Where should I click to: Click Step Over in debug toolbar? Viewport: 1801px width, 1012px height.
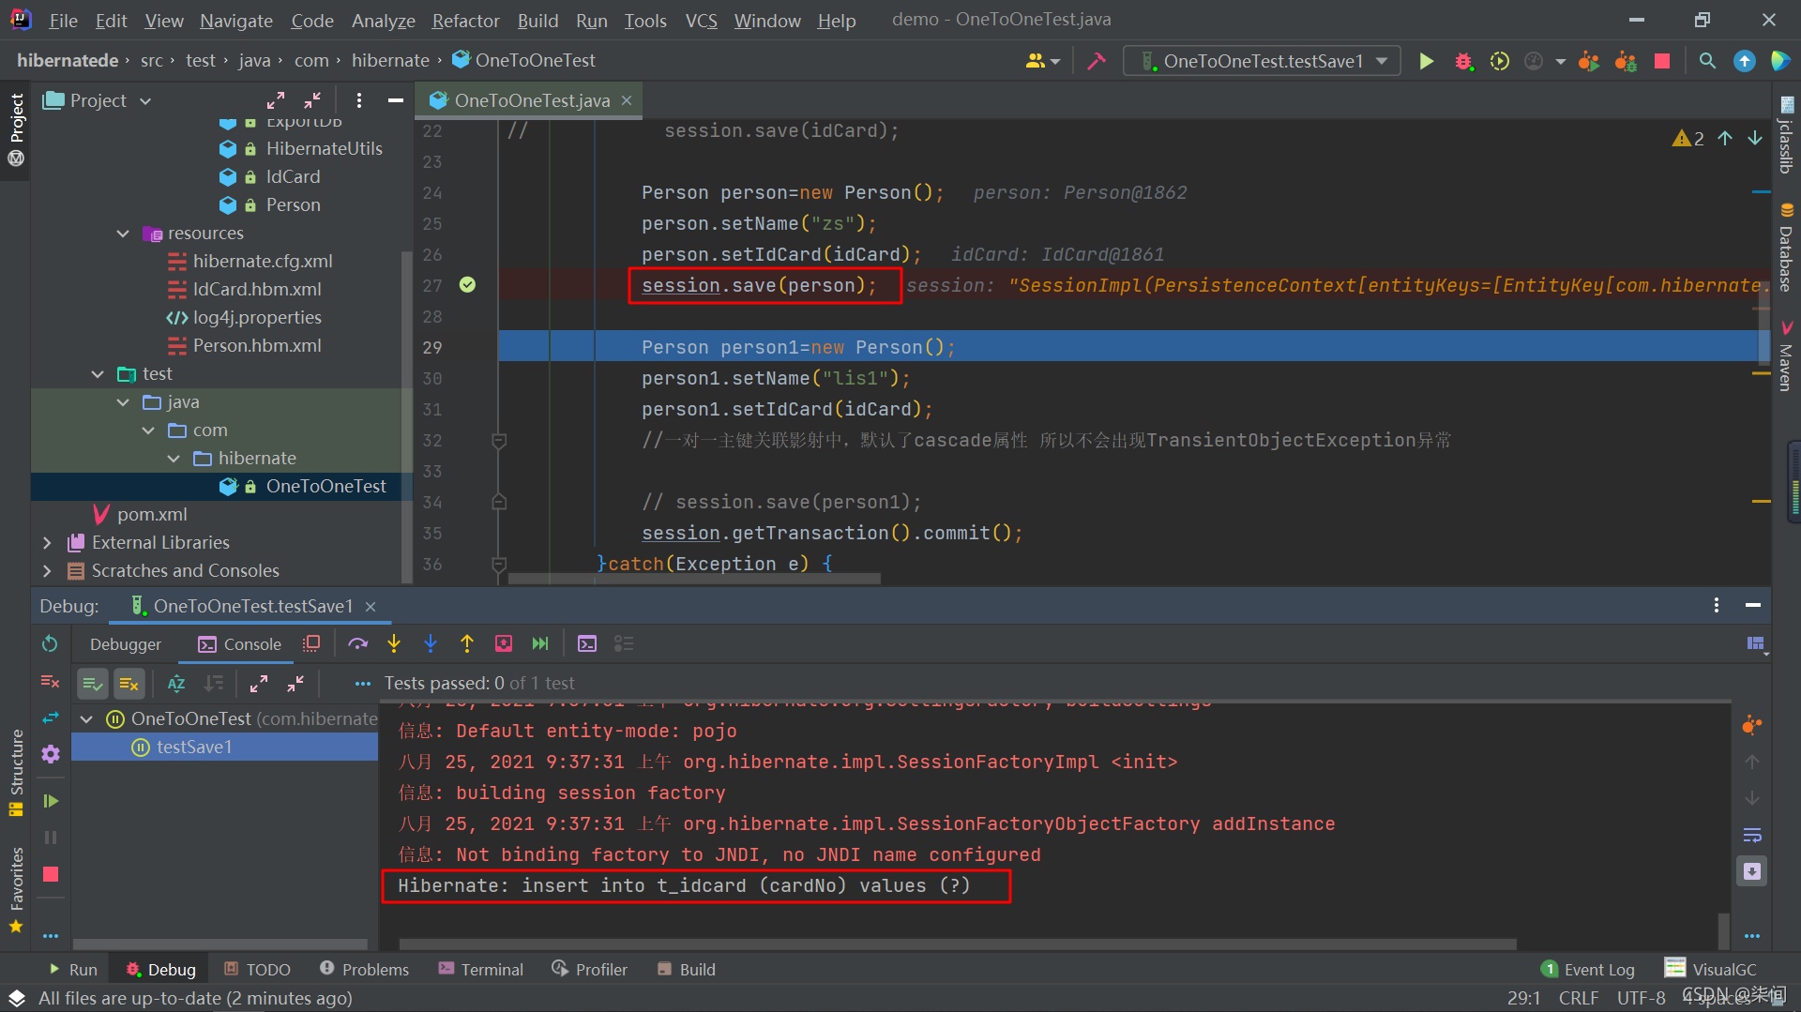pyautogui.click(x=357, y=643)
